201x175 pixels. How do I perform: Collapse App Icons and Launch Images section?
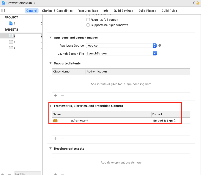[51, 38]
